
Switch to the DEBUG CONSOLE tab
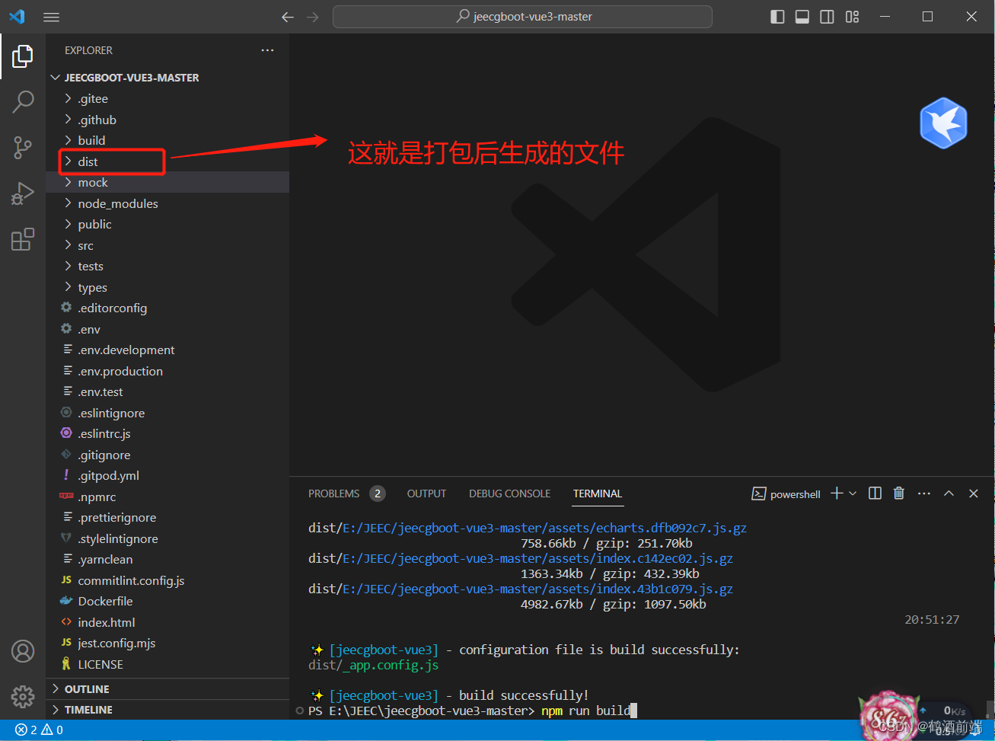[x=509, y=493]
